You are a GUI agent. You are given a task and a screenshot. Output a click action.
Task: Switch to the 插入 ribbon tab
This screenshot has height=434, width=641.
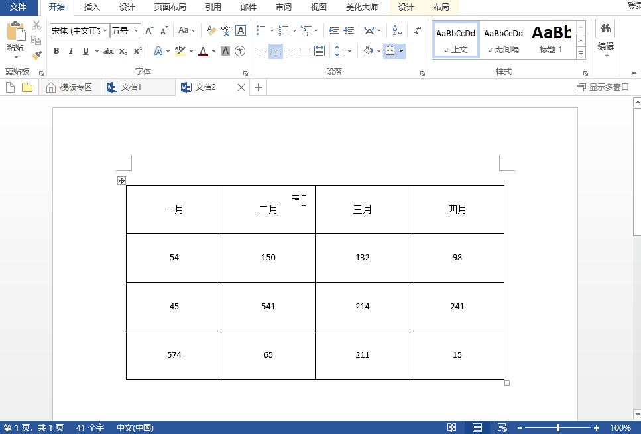click(x=91, y=7)
